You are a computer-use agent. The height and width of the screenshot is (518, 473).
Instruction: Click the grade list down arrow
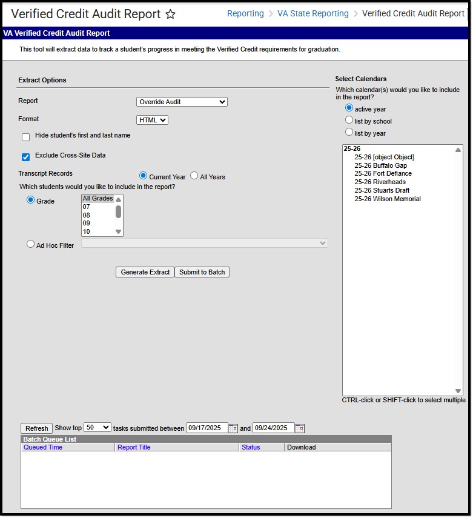pyautogui.click(x=118, y=231)
